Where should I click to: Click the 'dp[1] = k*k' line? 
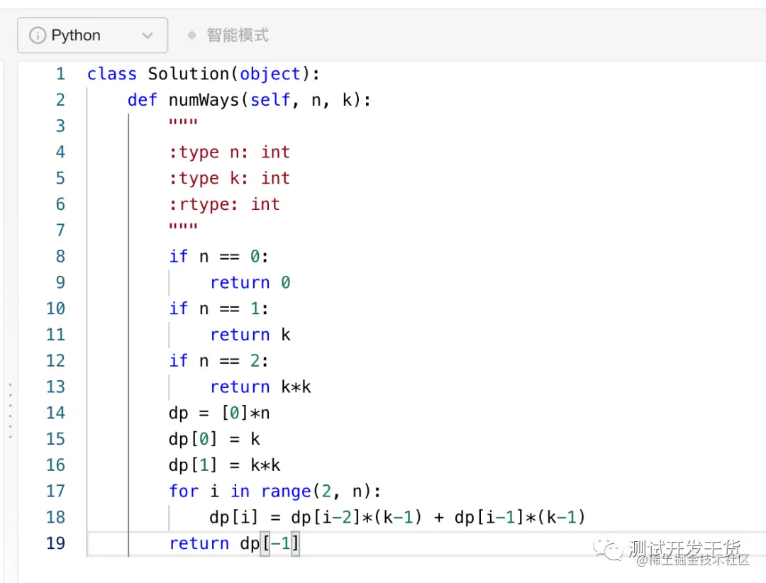224,465
